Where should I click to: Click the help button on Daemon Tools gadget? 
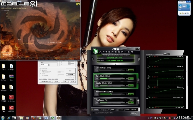[x=187, y=1]
